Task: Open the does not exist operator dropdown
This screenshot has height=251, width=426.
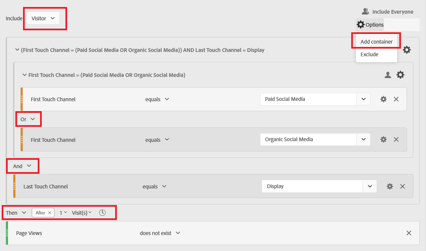Action: pos(160,233)
